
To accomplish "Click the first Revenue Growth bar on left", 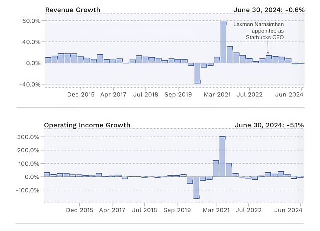I will 48,60.
